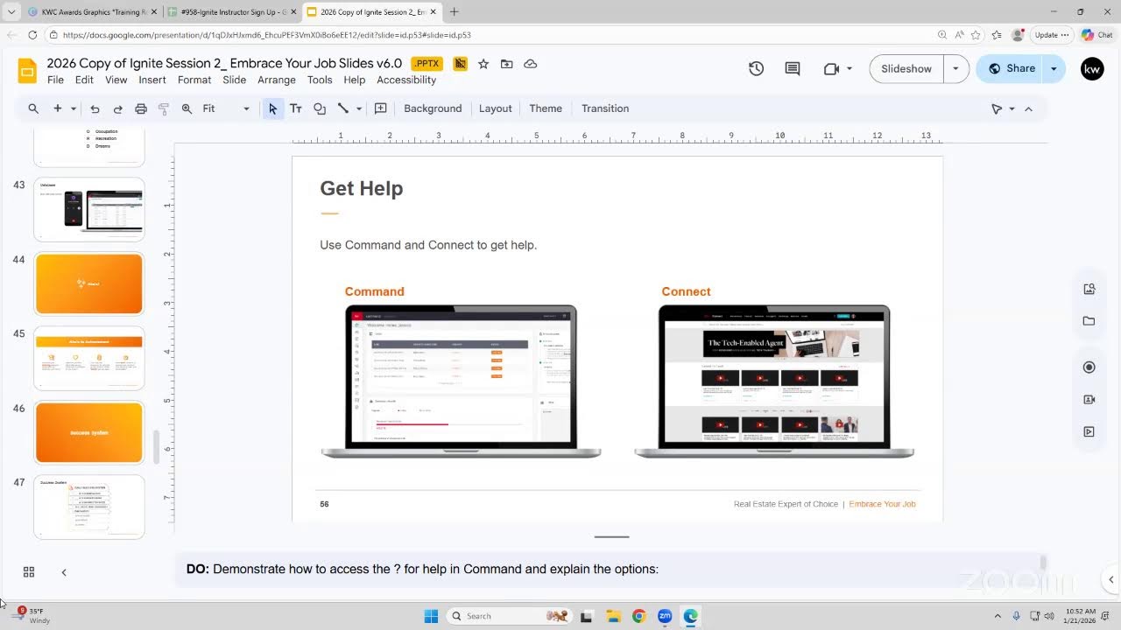The height and width of the screenshot is (630, 1121).
Task: Open the Format menu
Action: point(194,80)
